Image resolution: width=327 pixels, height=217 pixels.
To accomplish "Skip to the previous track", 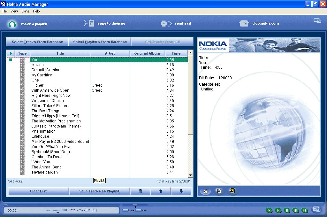I will [269, 210].
